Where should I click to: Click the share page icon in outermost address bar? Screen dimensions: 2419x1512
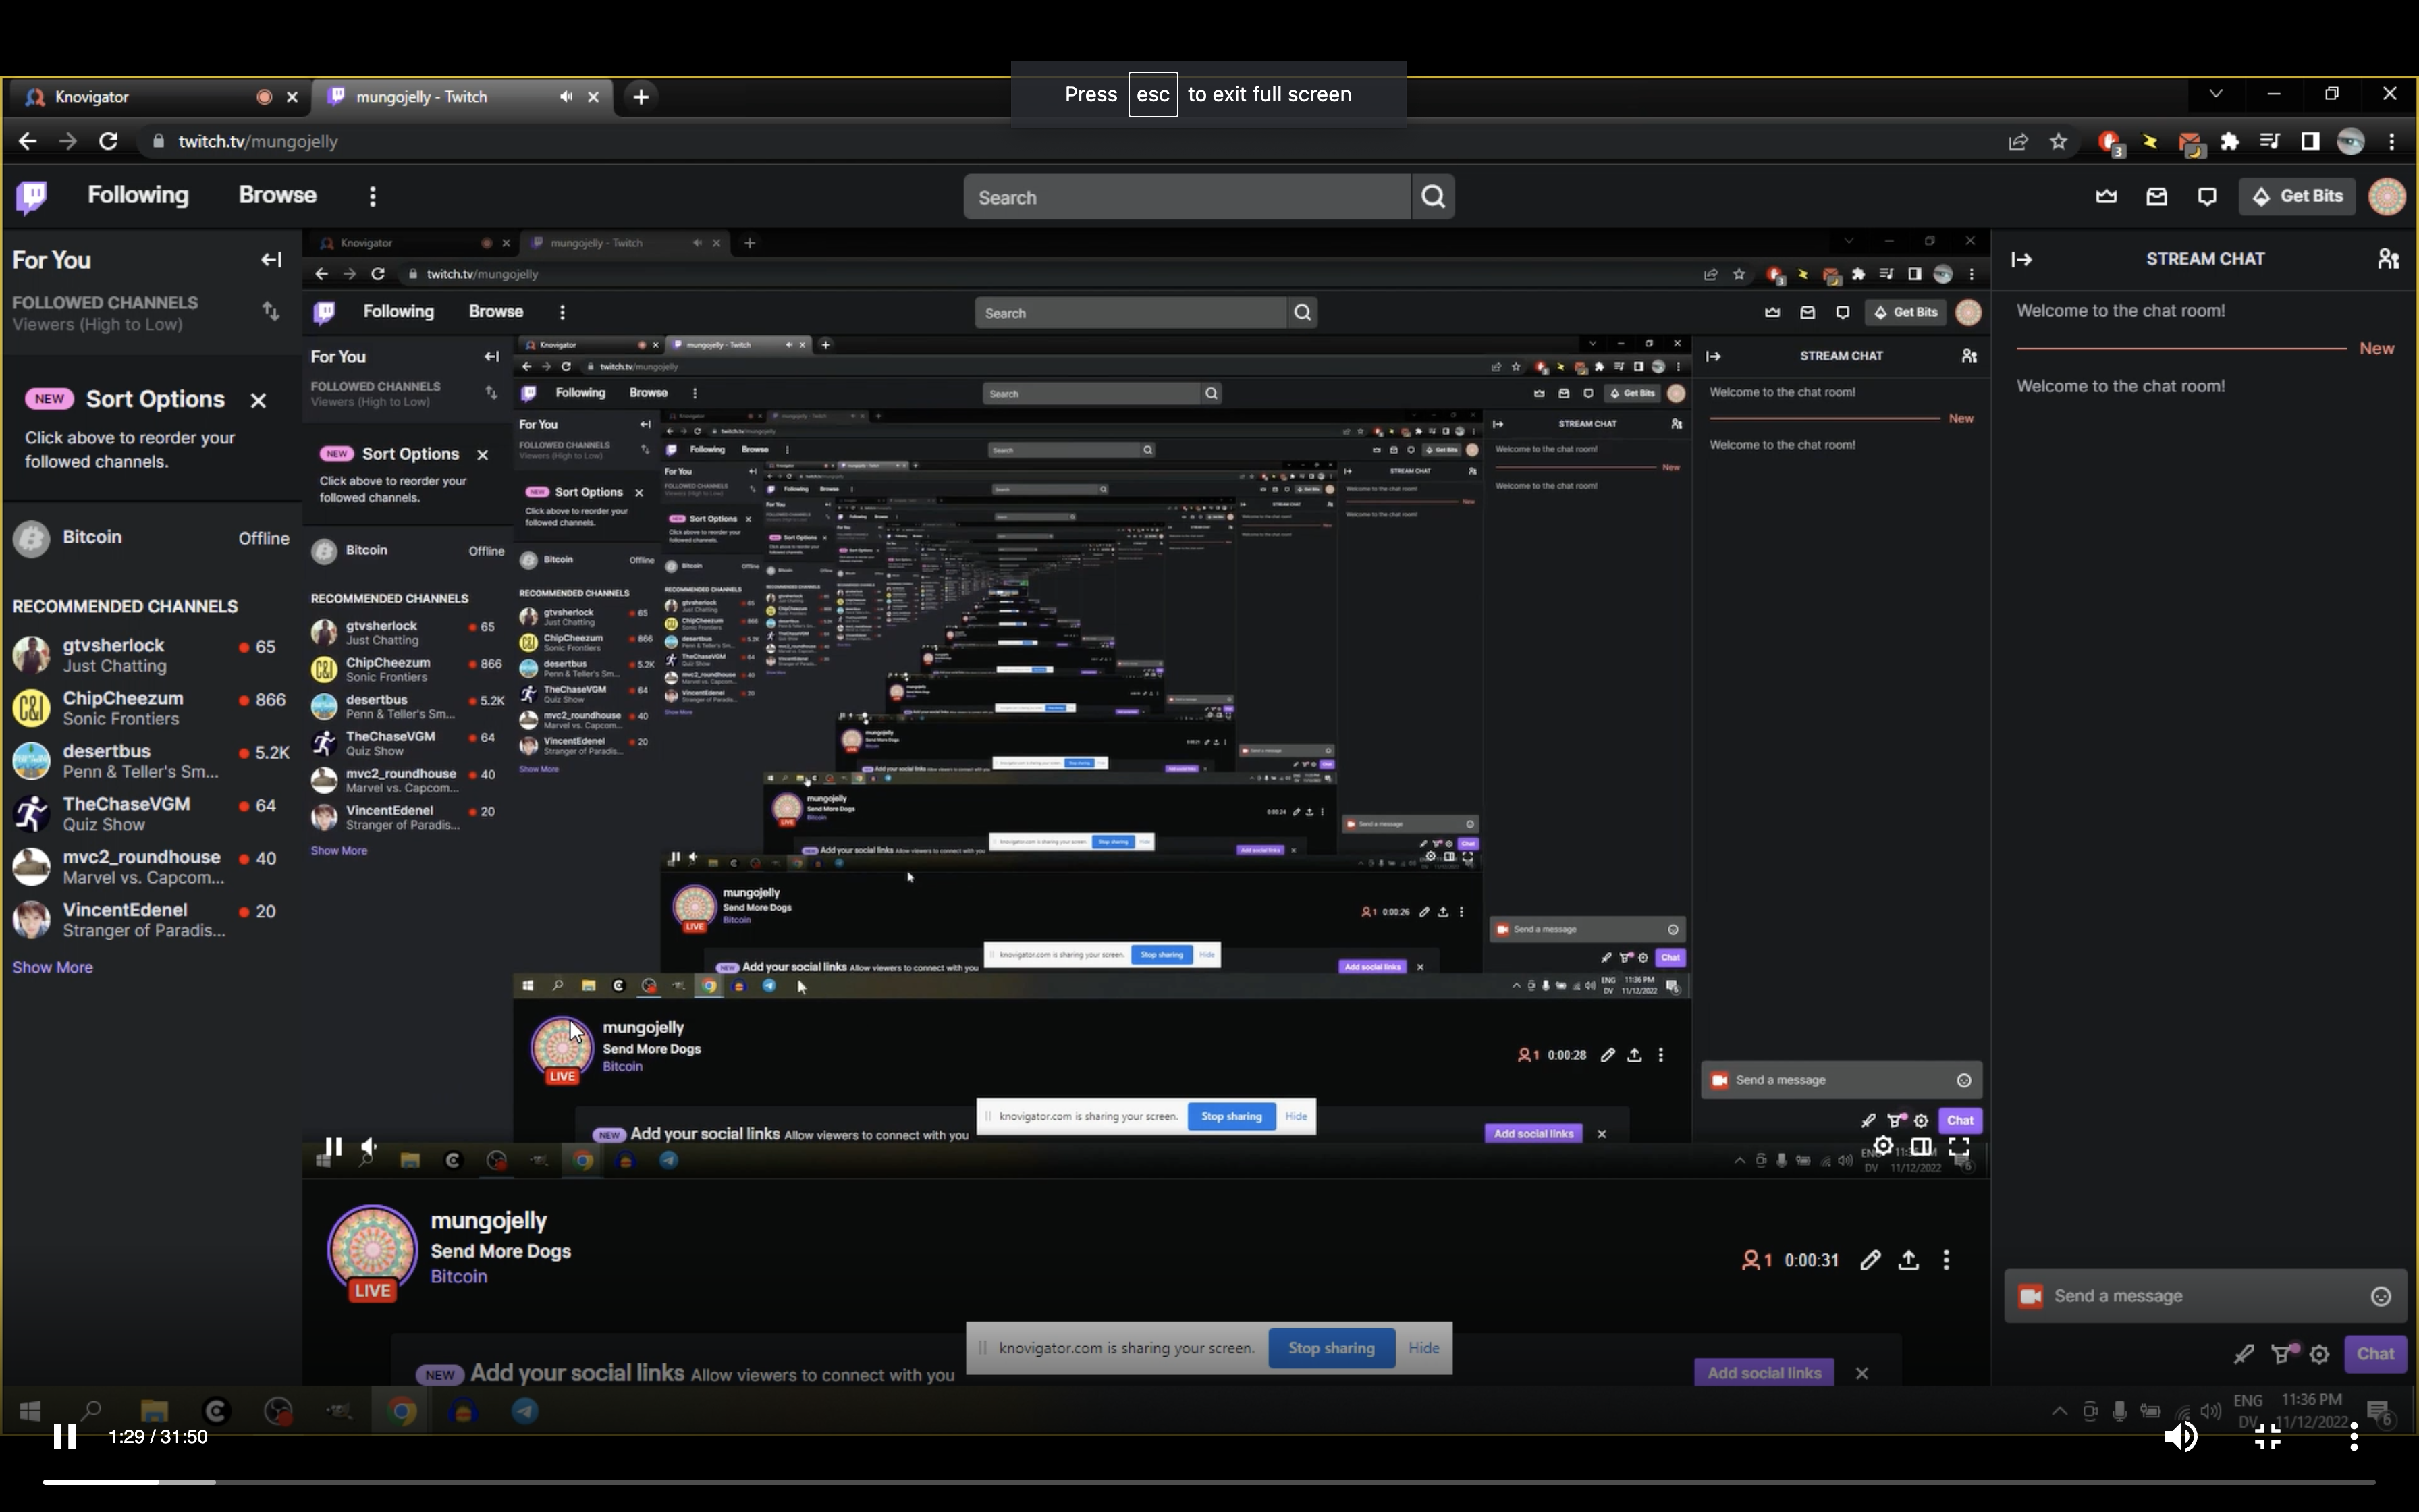pos(2018,141)
